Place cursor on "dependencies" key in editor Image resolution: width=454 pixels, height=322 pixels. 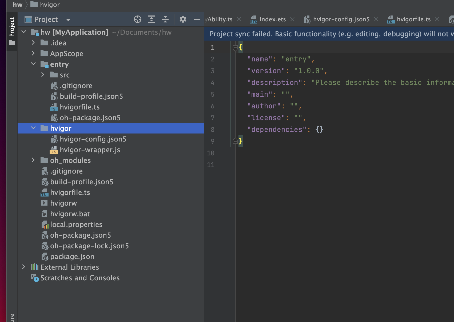(277, 129)
